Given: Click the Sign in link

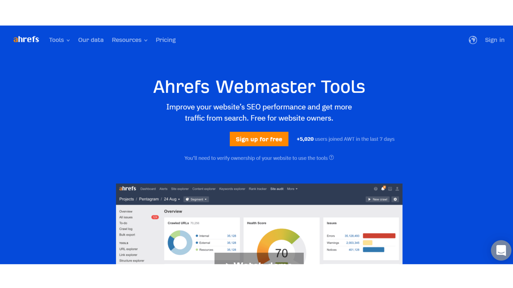Looking at the screenshot, I should pos(494,40).
